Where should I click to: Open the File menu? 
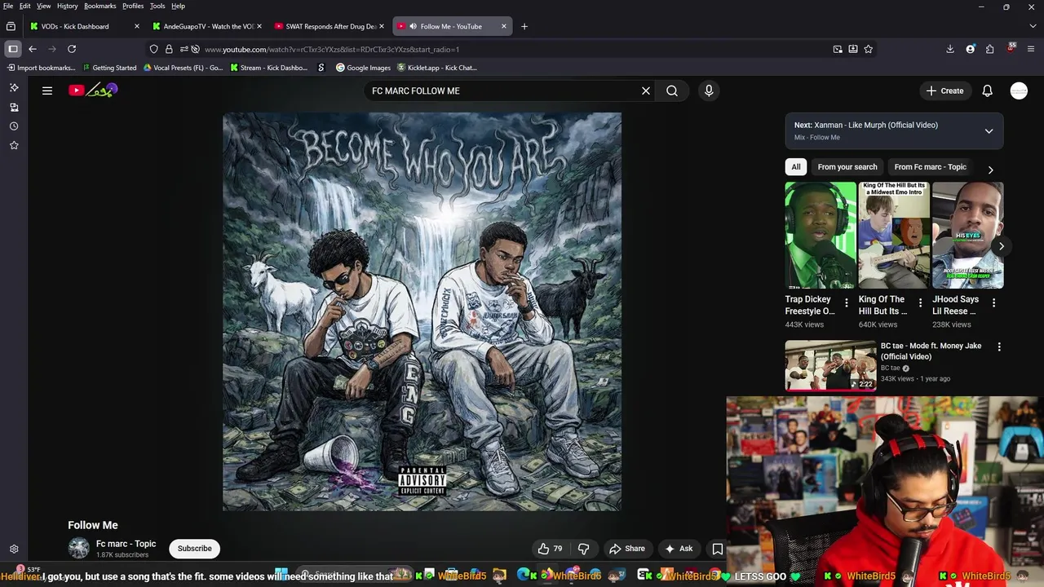tap(8, 6)
